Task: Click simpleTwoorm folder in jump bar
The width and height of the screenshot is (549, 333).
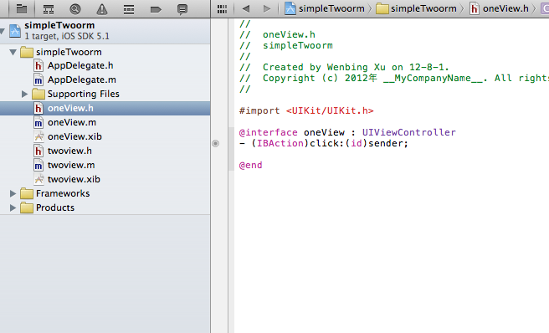Action: (416, 8)
